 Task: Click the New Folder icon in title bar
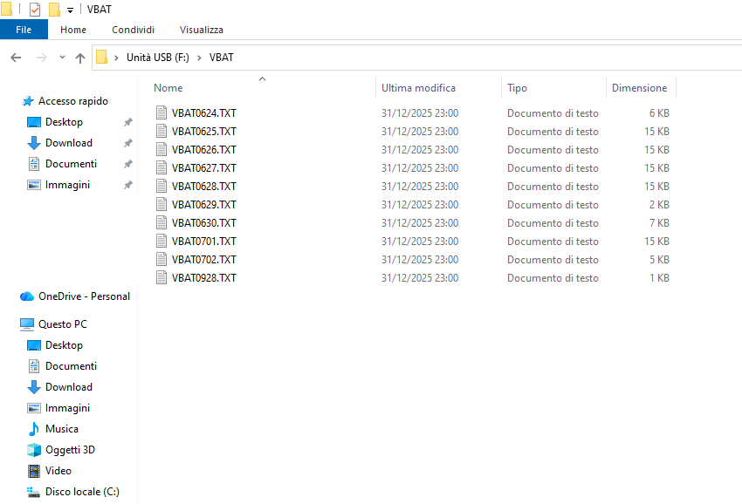[x=54, y=10]
